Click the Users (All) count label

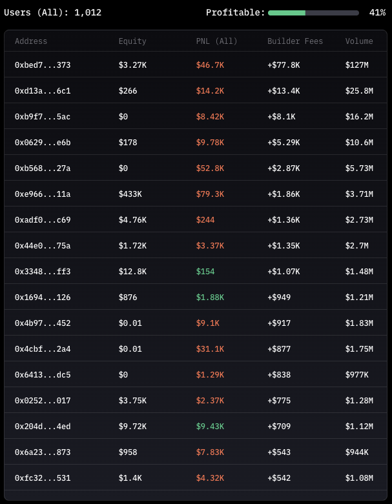tap(52, 13)
